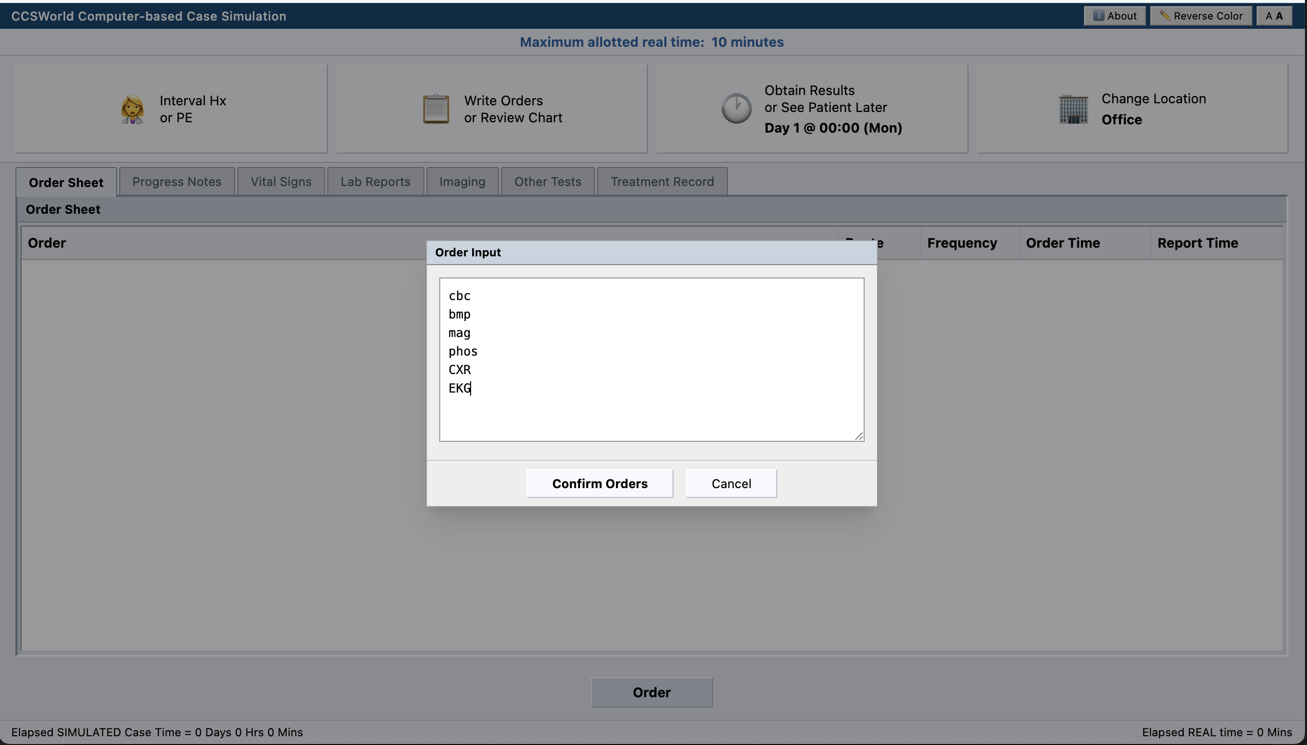Click the Order Input dialog title bar

[x=651, y=252]
